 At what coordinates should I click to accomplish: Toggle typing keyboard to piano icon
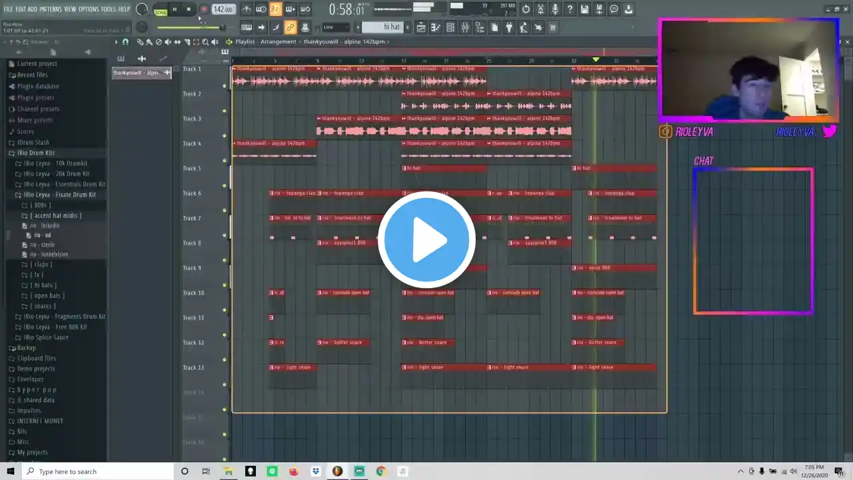point(247,27)
